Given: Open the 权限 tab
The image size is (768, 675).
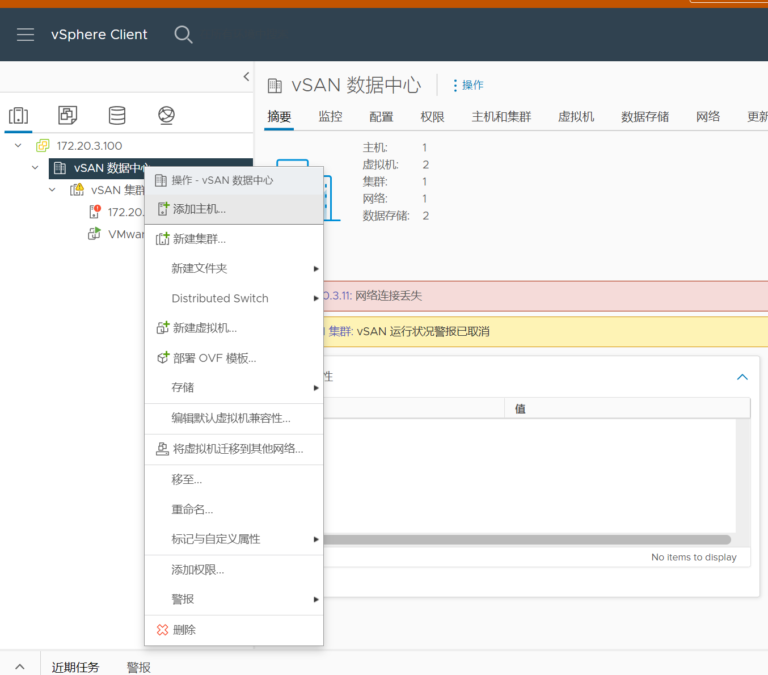Looking at the screenshot, I should [432, 117].
